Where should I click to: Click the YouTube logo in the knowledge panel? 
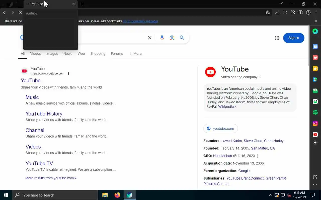coord(210,72)
